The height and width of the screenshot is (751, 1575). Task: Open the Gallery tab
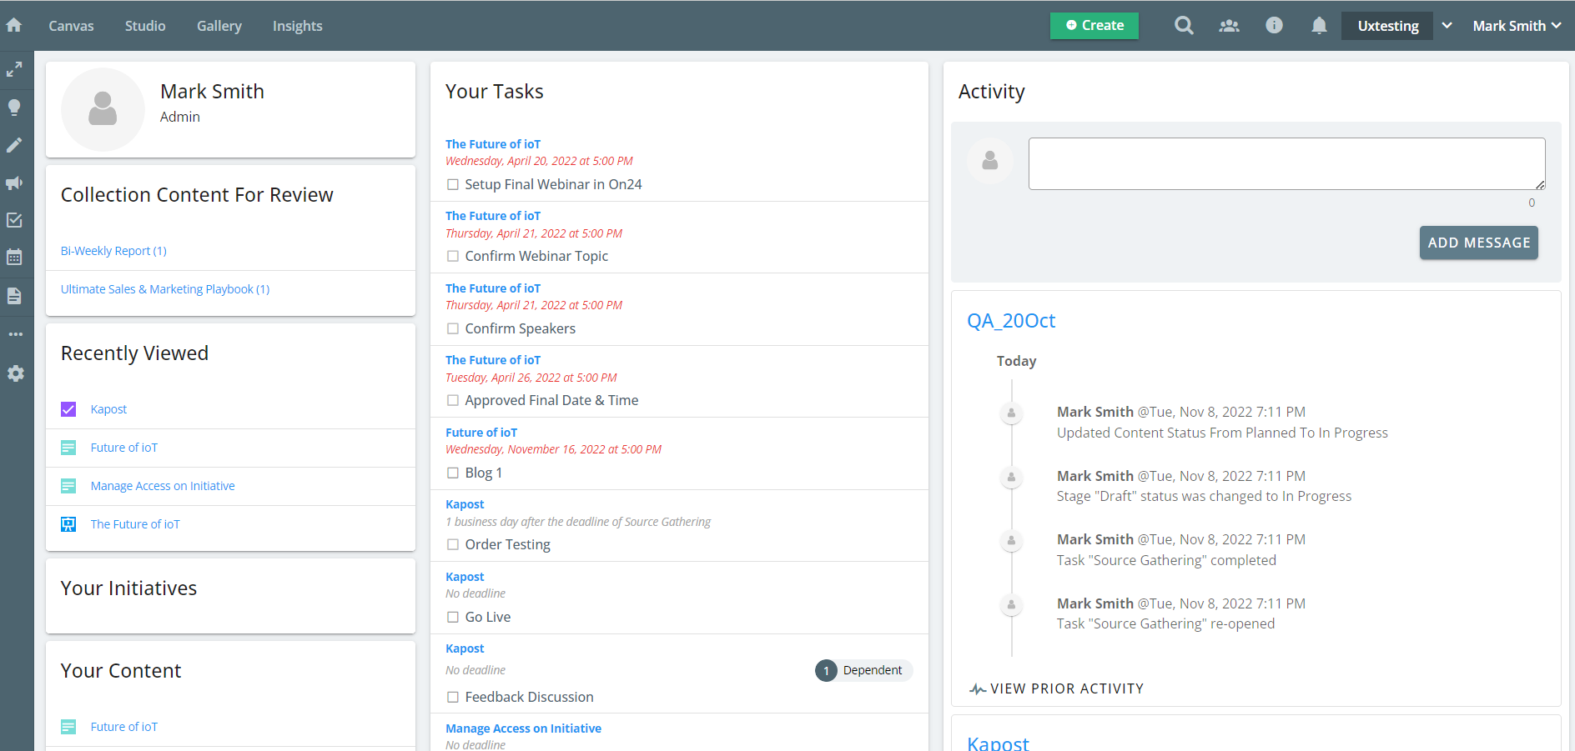click(219, 26)
